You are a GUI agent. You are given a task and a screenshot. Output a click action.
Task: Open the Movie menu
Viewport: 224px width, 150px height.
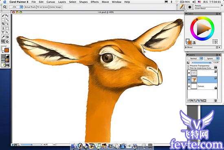point(105,2)
